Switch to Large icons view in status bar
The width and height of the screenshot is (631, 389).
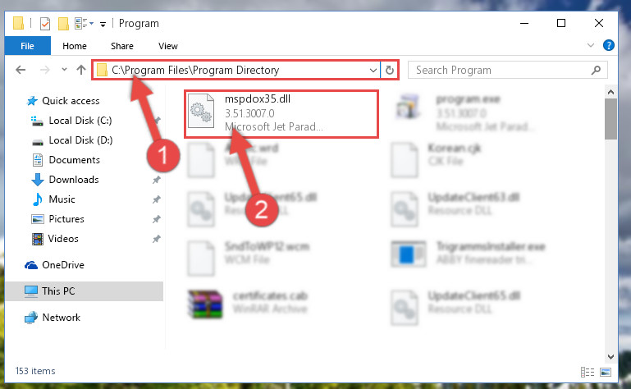pos(606,372)
